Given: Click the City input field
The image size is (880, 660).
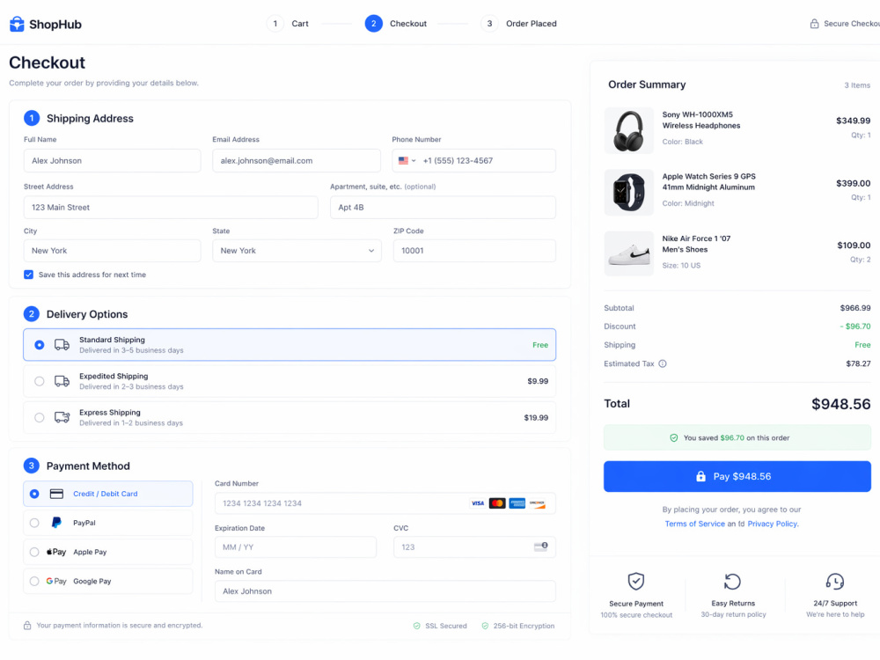Looking at the screenshot, I should (x=113, y=250).
